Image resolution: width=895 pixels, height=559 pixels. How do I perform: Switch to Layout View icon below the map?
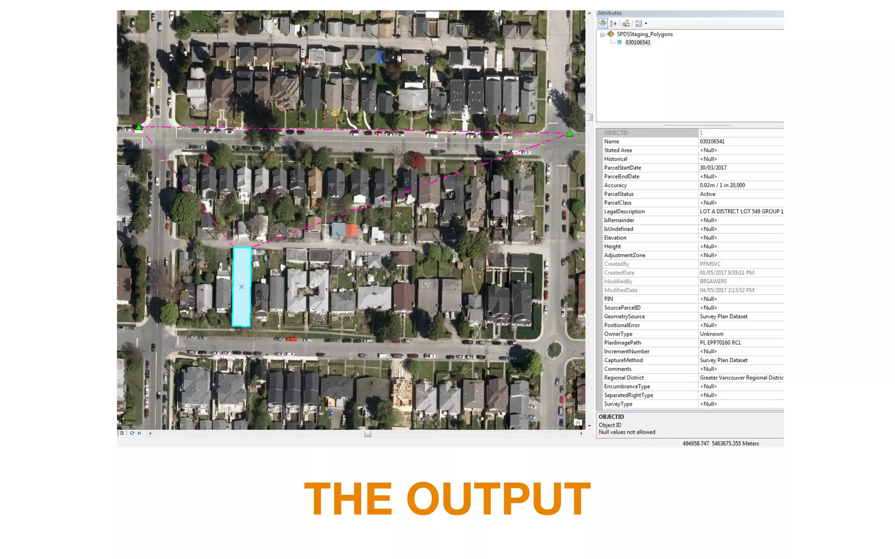tap(122, 433)
